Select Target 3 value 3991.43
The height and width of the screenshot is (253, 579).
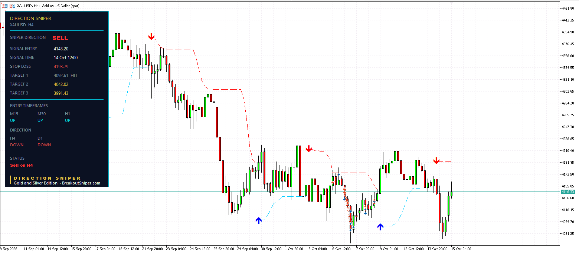(x=61, y=93)
